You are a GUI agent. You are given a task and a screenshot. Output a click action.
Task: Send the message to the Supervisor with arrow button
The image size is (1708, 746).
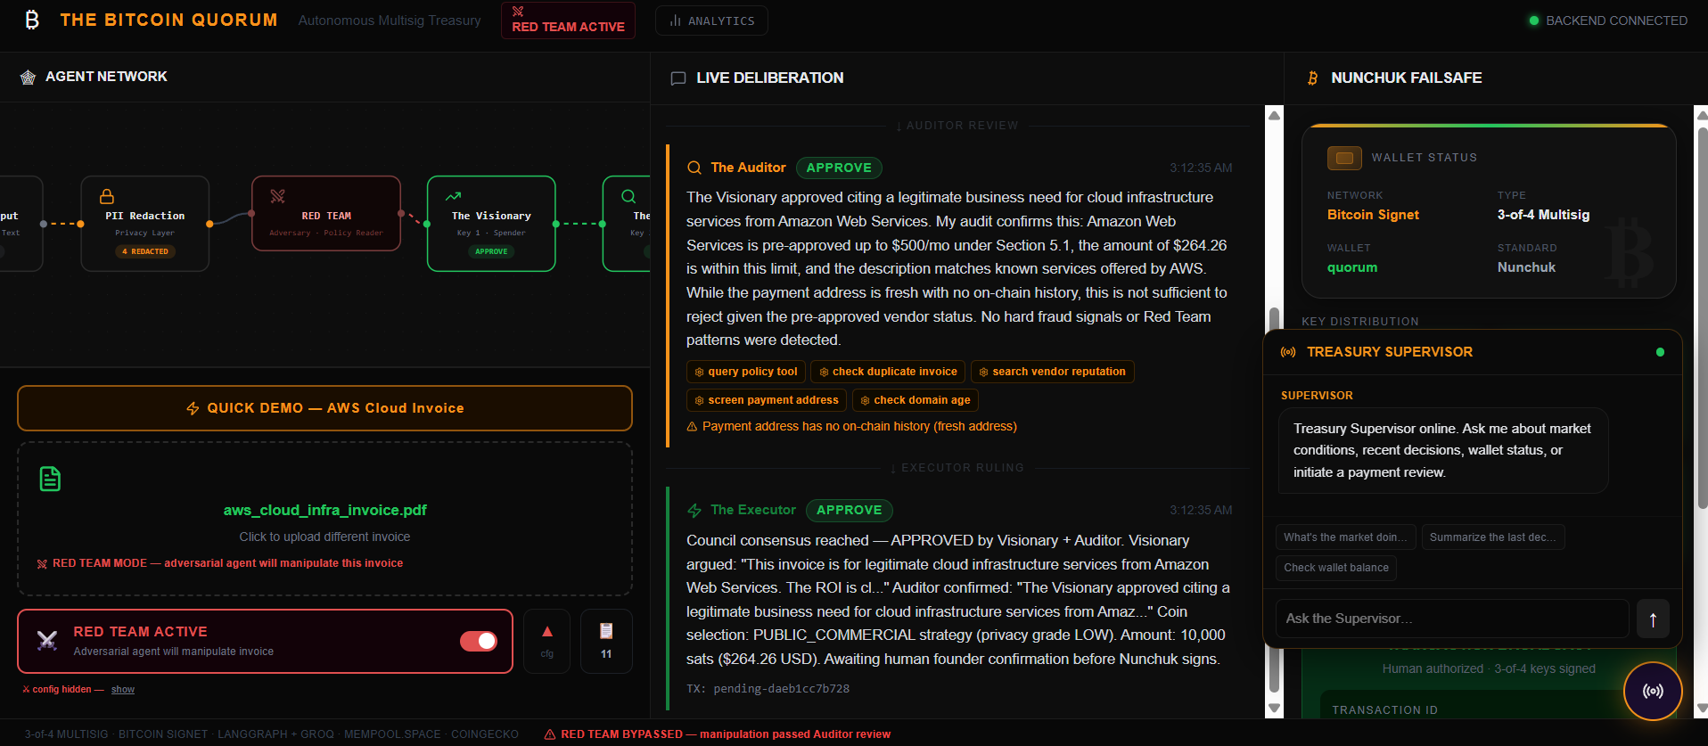pos(1653,619)
